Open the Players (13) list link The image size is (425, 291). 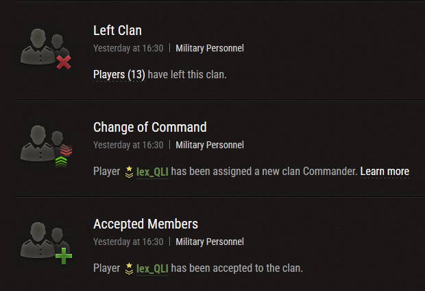119,75
